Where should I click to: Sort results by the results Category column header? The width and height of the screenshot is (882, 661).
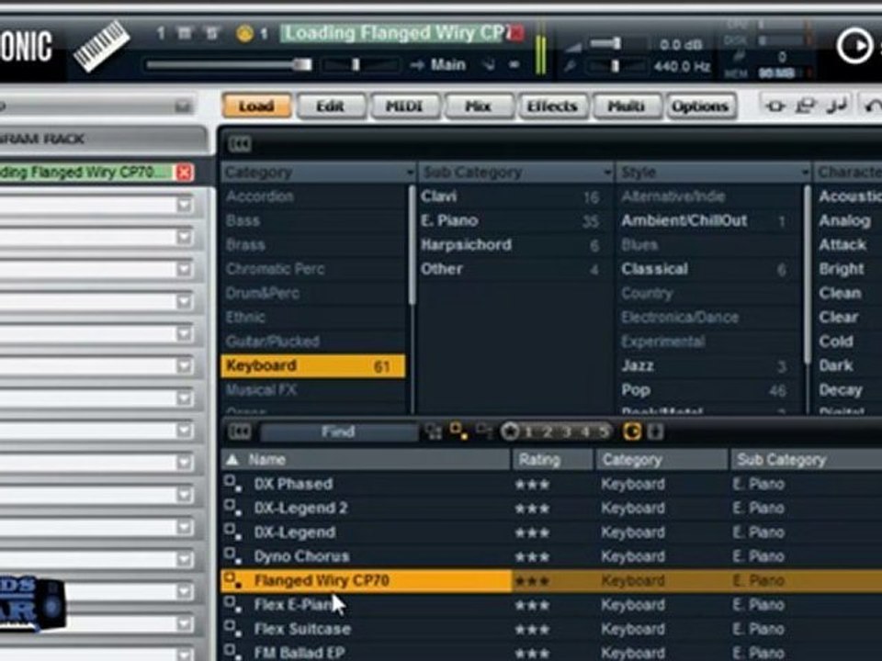point(661,460)
